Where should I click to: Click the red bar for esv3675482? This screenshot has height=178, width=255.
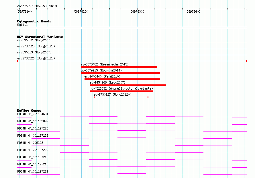click(119, 67)
